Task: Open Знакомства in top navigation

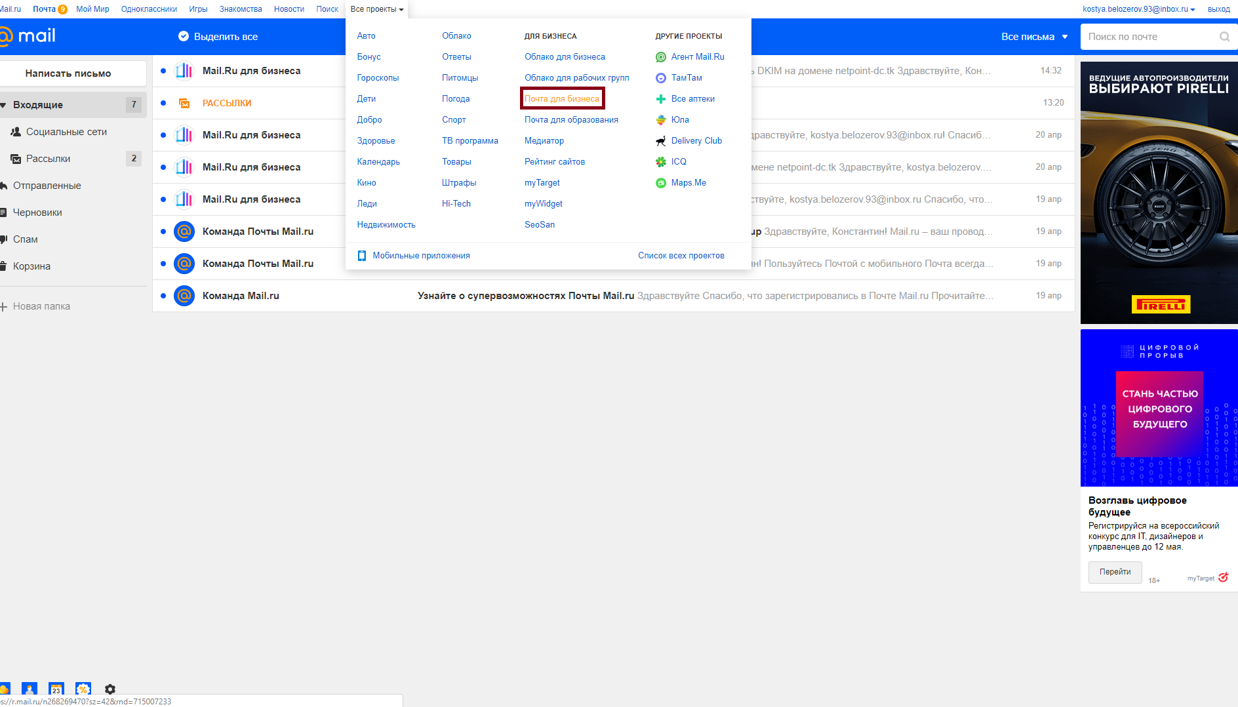Action: tap(241, 9)
